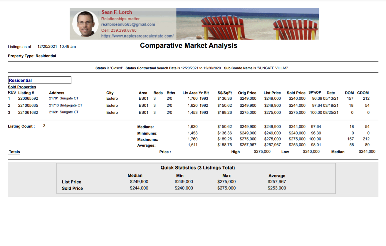The width and height of the screenshot is (386, 246).
Task: Click the closing date 08/25/21
Action: click(331, 113)
